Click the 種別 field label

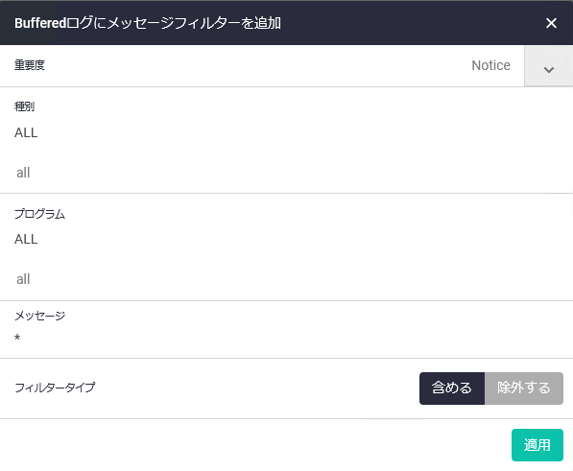pyautogui.click(x=25, y=106)
